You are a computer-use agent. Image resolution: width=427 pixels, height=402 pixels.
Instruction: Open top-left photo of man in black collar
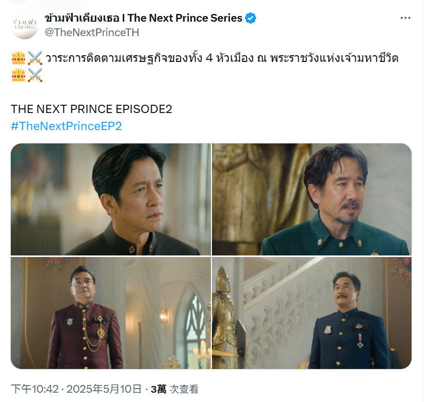[x=111, y=199]
